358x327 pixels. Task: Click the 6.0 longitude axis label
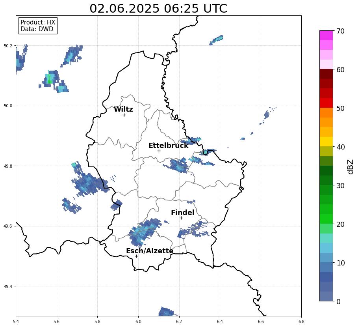pos(138,321)
